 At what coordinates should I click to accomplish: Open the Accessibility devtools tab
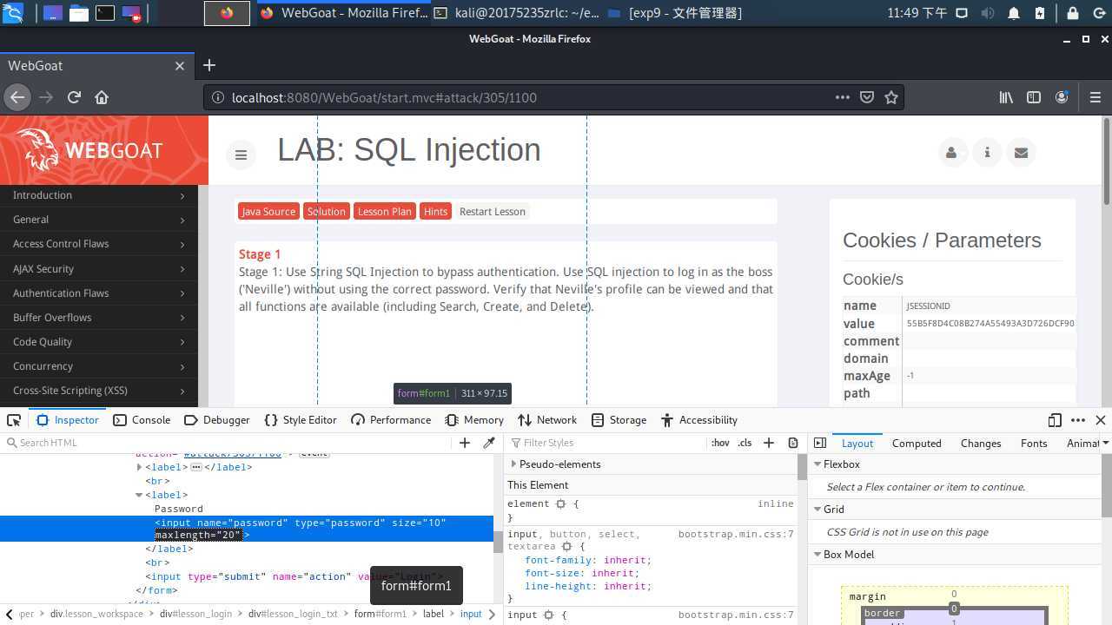click(x=699, y=420)
